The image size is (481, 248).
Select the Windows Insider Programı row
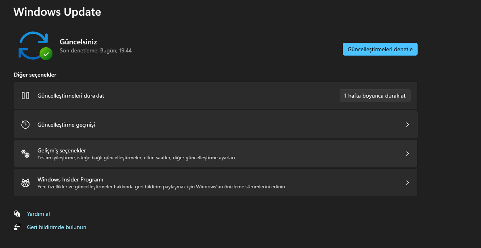(202, 183)
